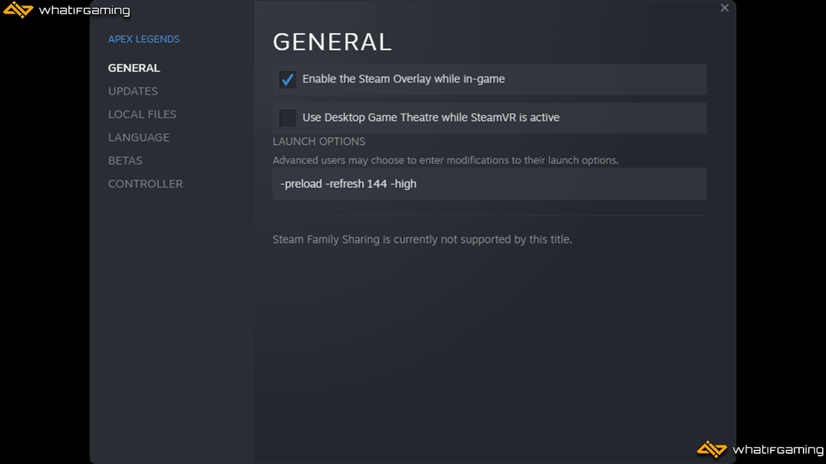Viewport: 826px width, 464px height.
Task: Open the BETAS section
Action: 125,160
